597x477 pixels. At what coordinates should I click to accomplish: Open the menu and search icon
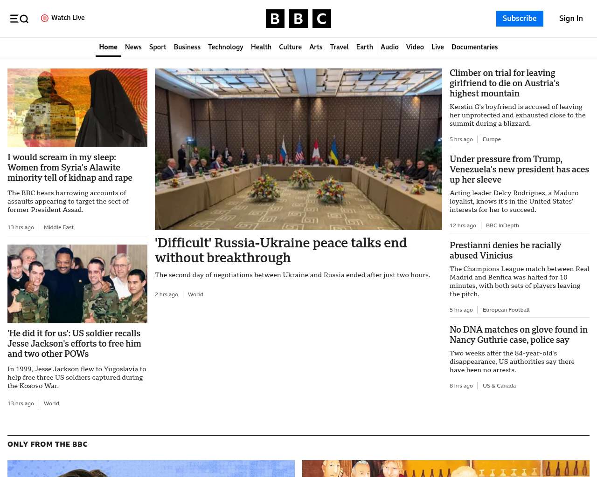click(19, 19)
